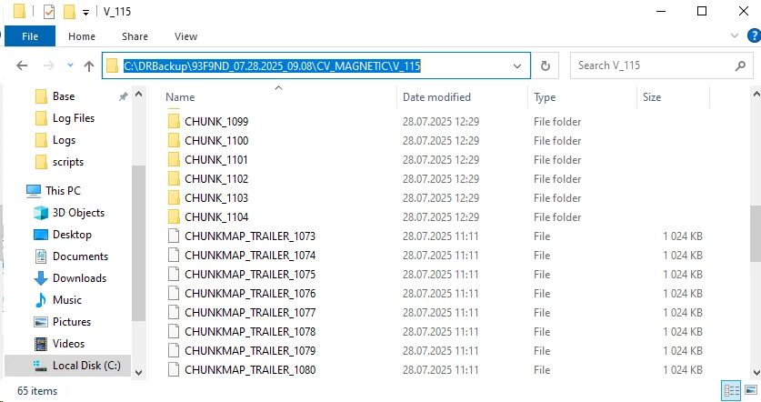Sort by the Type column header
Viewport: 761px width, 402px height.
tap(545, 97)
